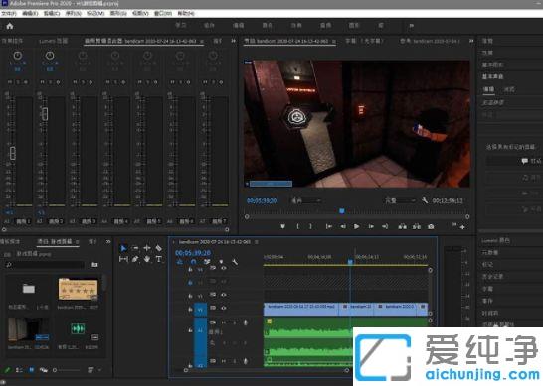Image resolution: width=543 pixels, height=386 pixels.
Task: Select the Slip tool
Action: tap(123, 259)
